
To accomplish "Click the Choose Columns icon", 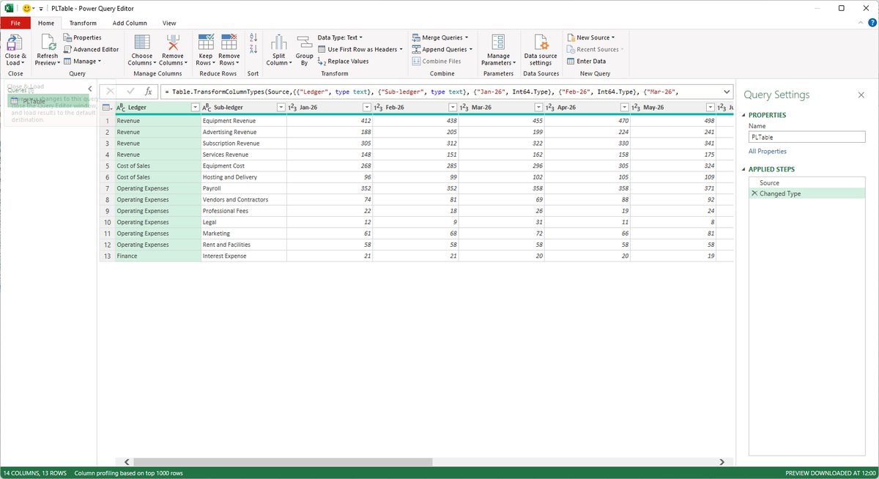I will pyautogui.click(x=142, y=42).
